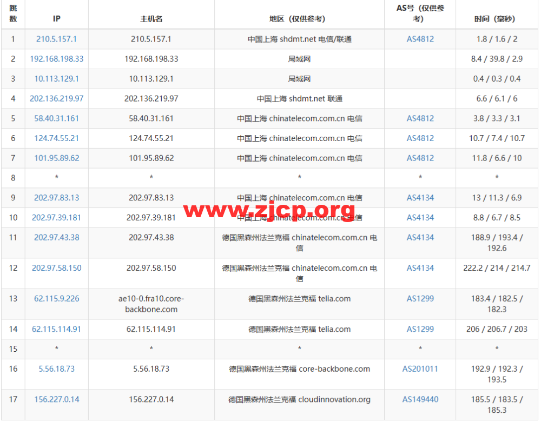Follow the 10.113.129.1 IP link
The image size is (541, 422).
[56, 79]
